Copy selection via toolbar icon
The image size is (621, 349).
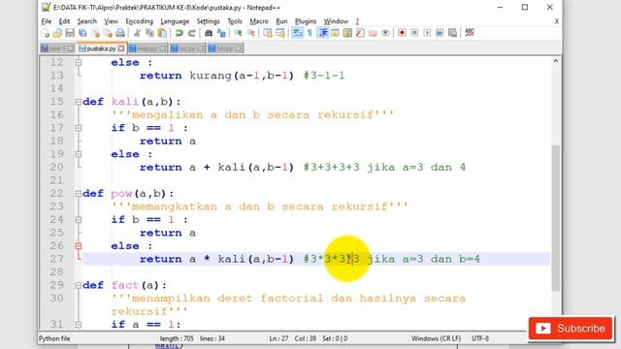pos(149,33)
